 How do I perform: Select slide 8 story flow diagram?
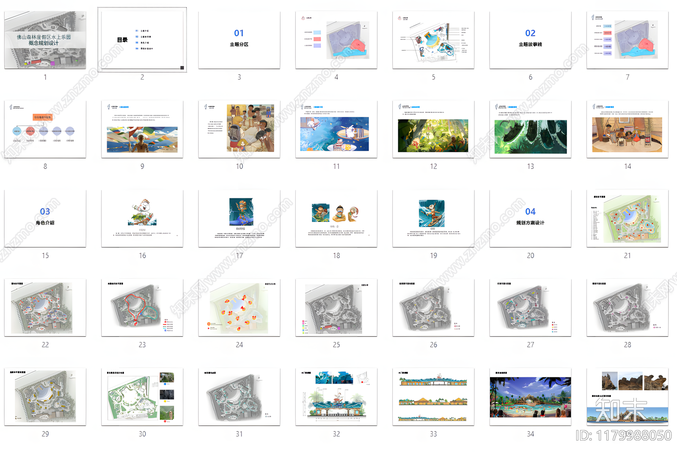point(45,129)
